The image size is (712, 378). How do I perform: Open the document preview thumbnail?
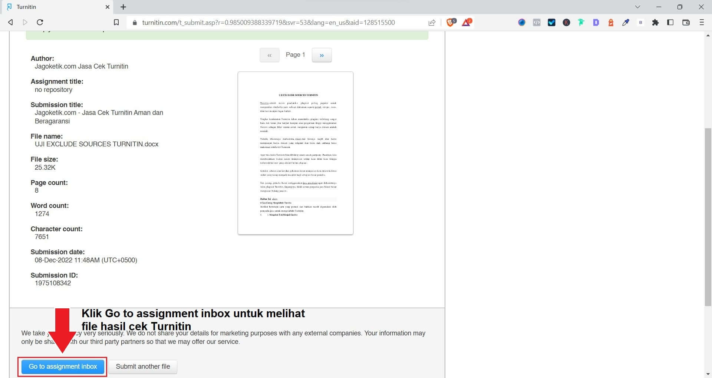tap(295, 153)
